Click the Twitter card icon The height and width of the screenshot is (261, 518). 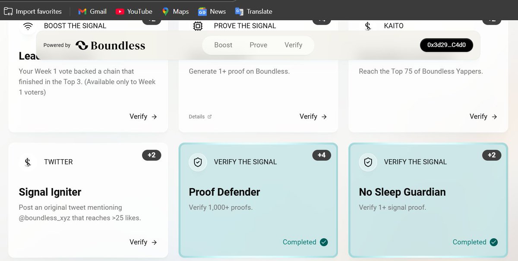click(28, 162)
